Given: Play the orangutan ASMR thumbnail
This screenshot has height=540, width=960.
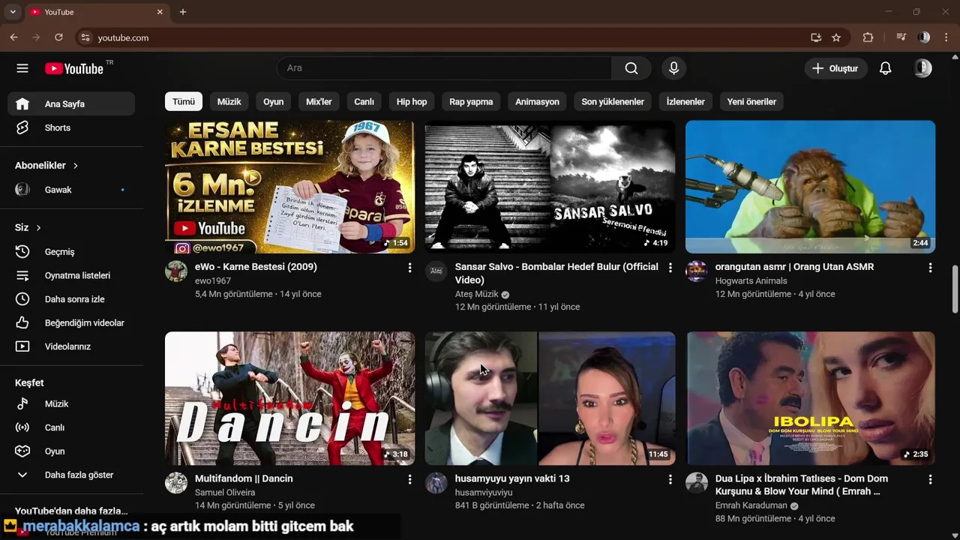Looking at the screenshot, I should tap(810, 187).
